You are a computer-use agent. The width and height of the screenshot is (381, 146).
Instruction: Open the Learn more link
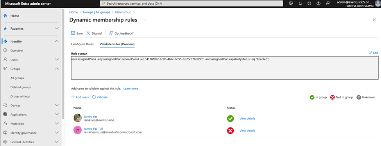click(x=131, y=89)
